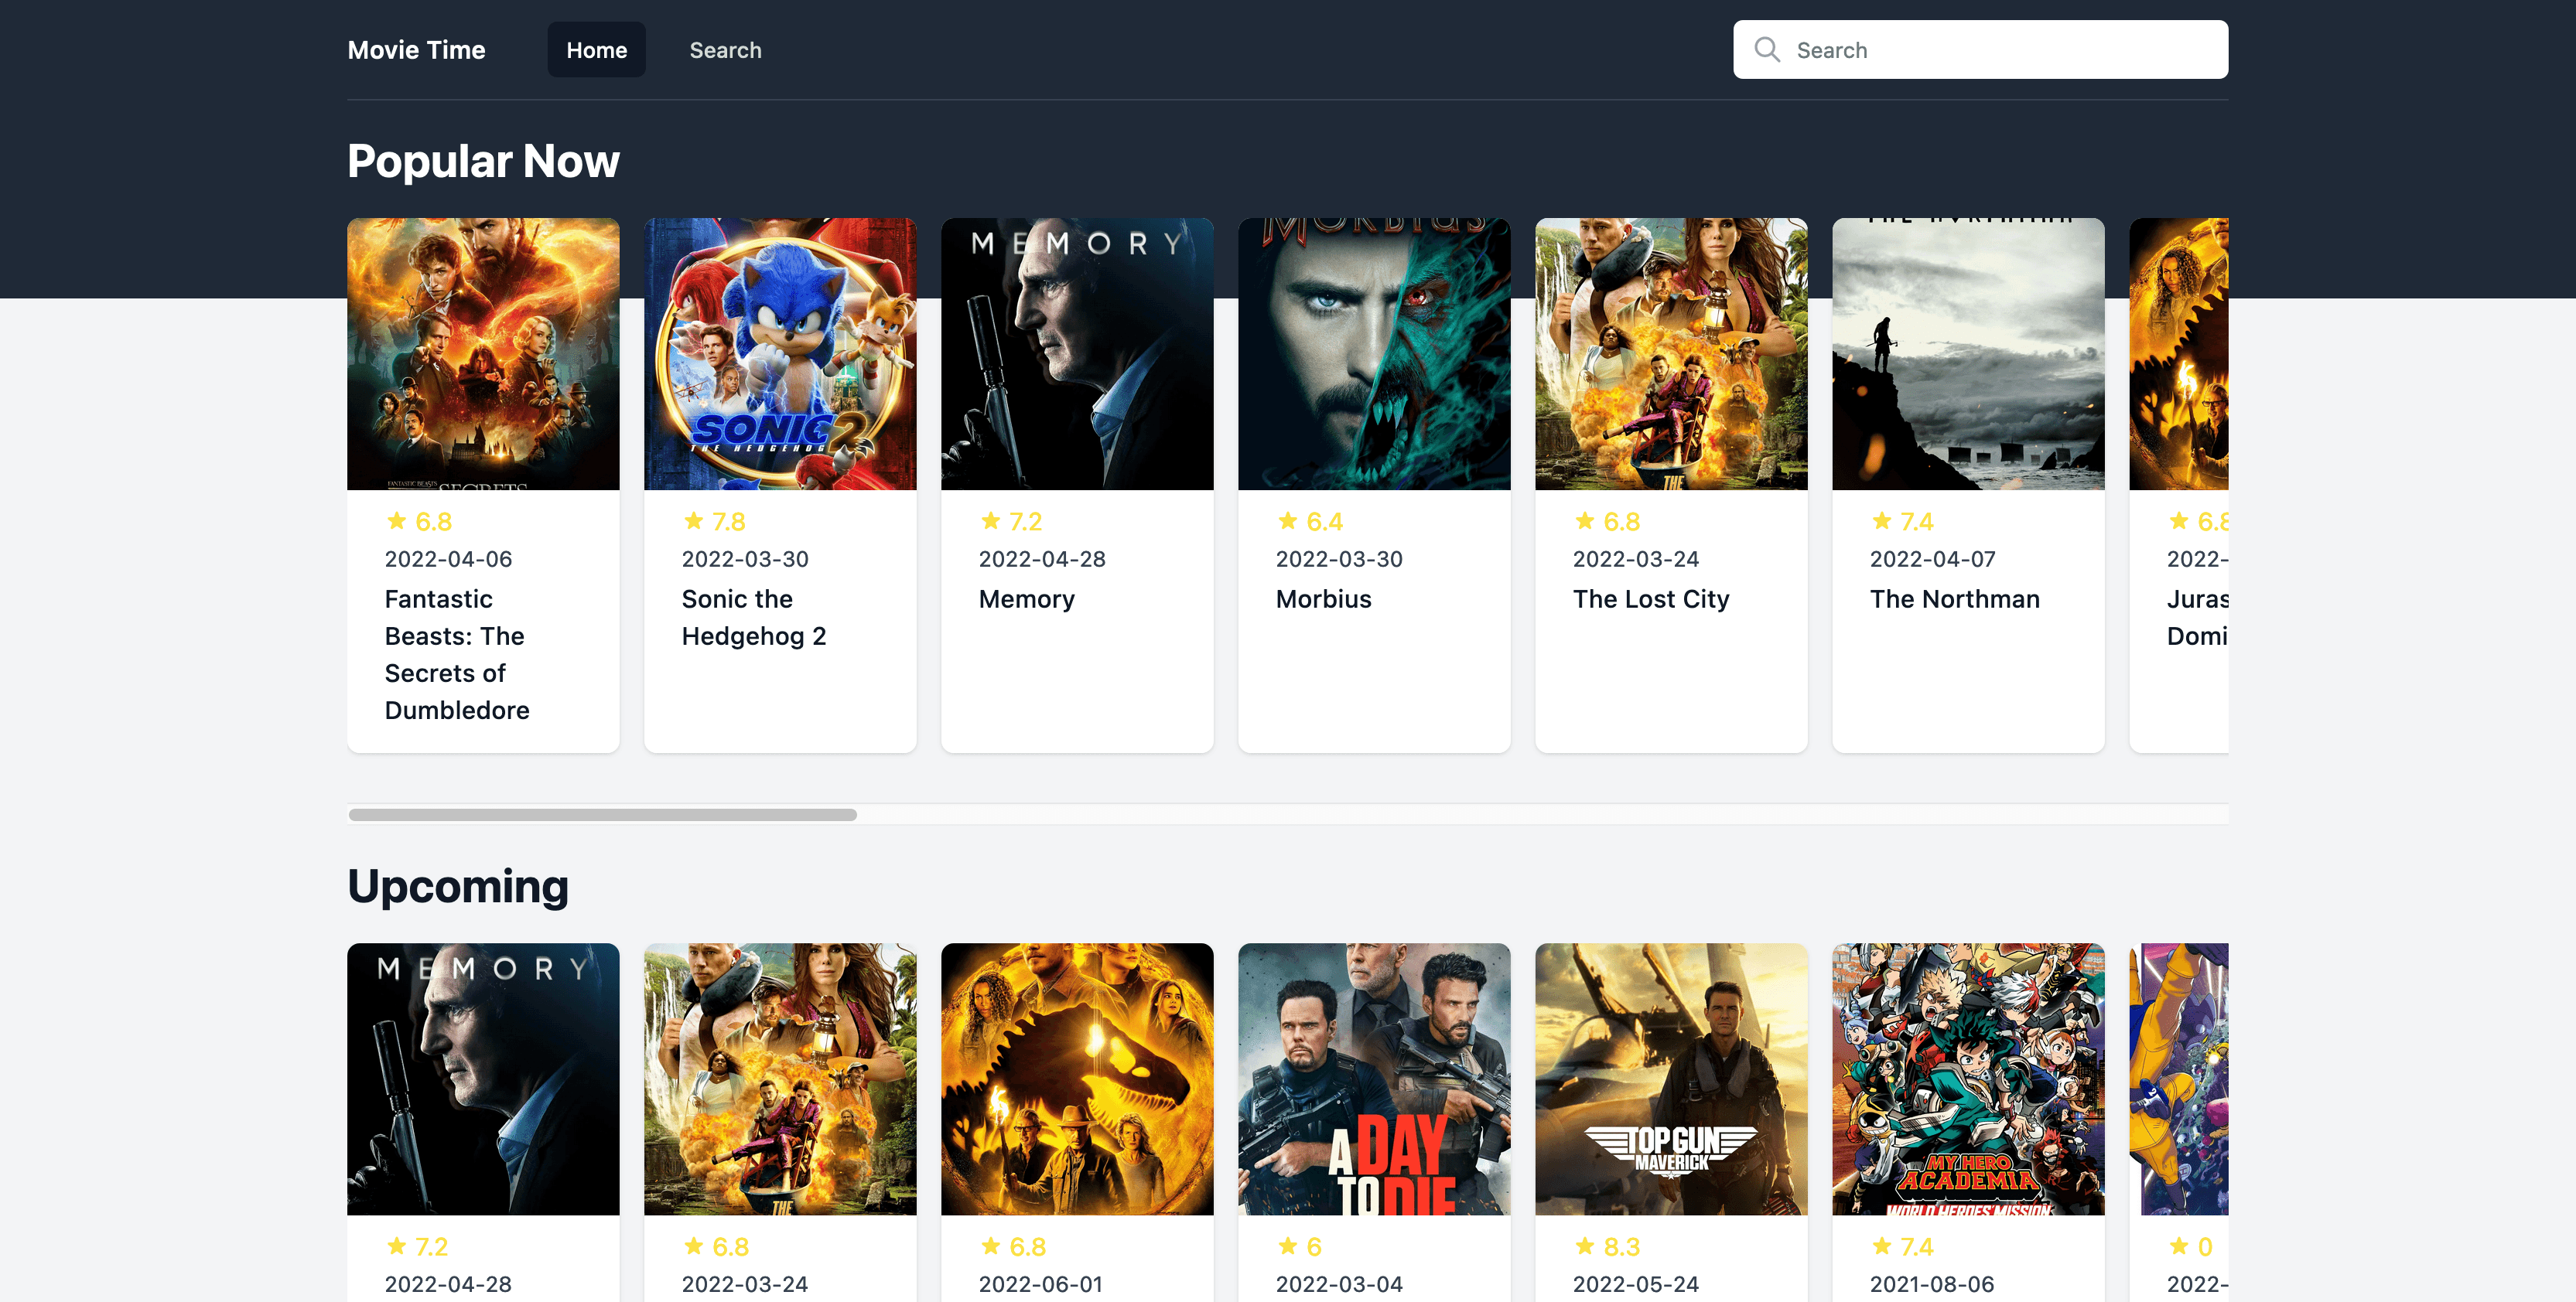The height and width of the screenshot is (1302, 2576).
Task: Open Memory poster in Popular Now
Action: click(1077, 354)
